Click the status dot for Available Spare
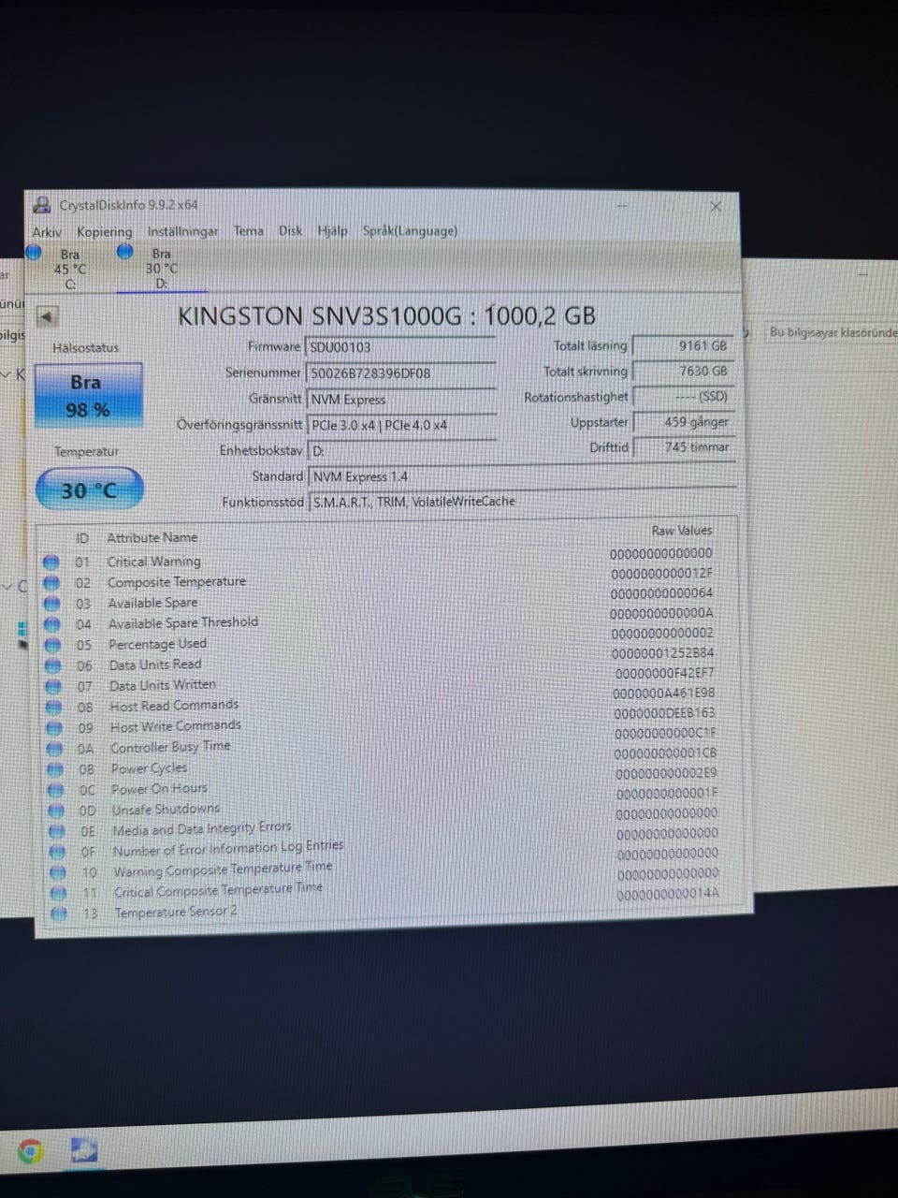The height and width of the screenshot is (1198, 898). (x=52, y=604)
